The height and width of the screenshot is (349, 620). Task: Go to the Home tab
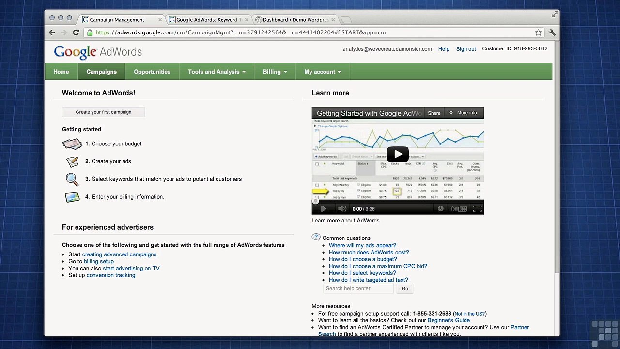[61, 72]
